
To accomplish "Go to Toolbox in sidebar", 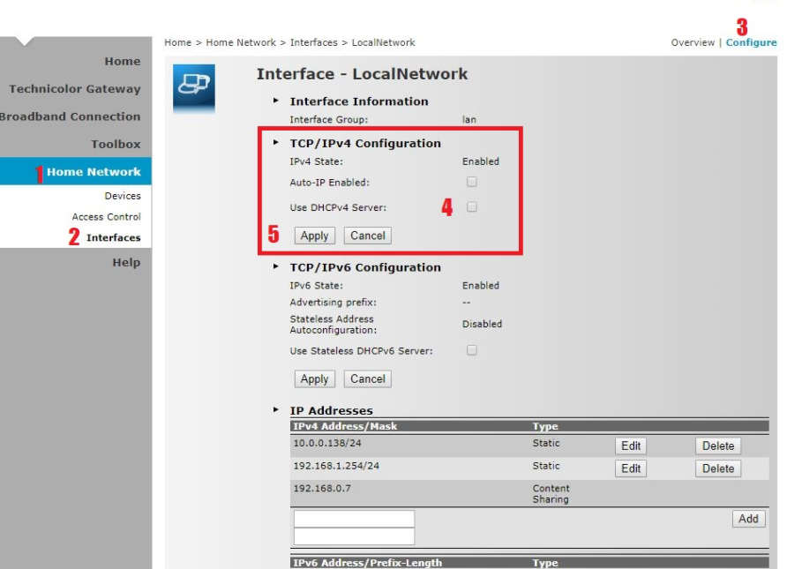I will coord(116,144).
